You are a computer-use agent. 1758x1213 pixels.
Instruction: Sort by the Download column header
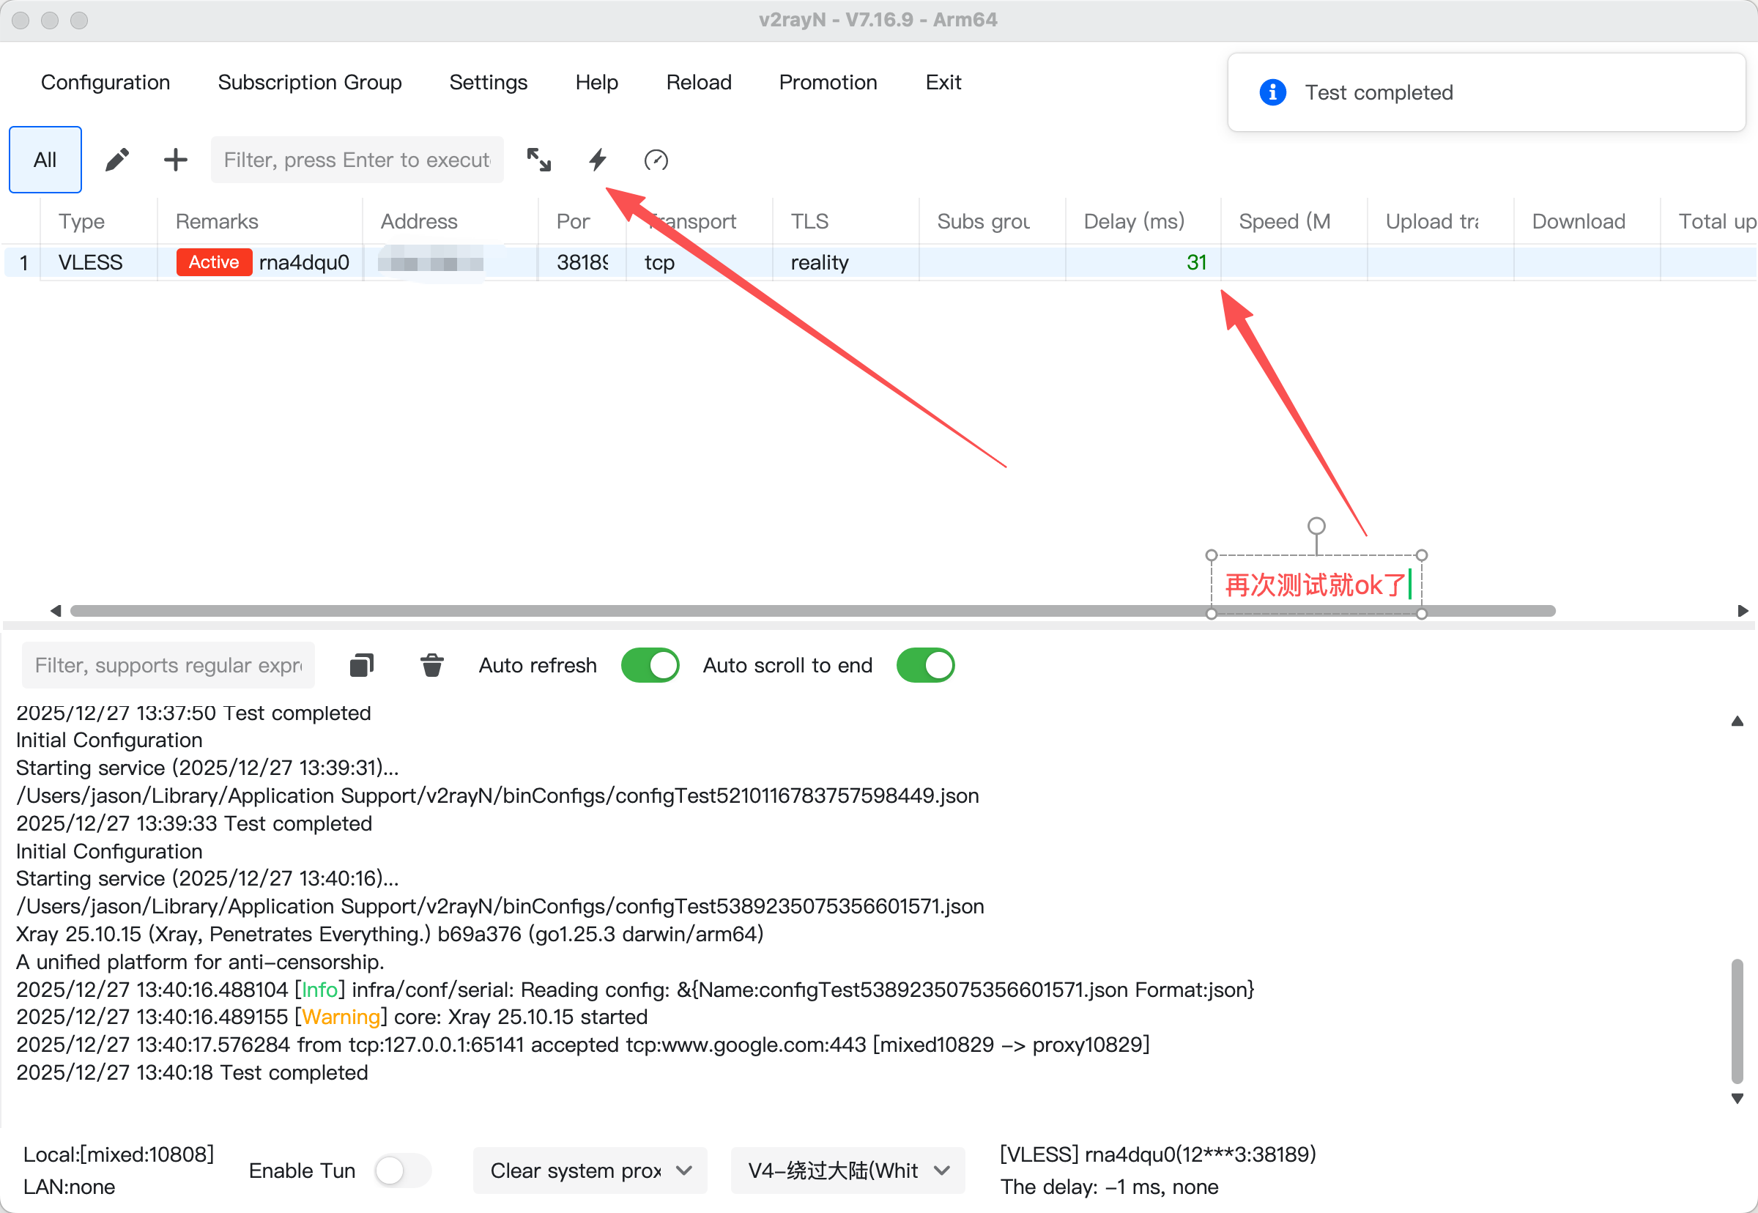1587,221
